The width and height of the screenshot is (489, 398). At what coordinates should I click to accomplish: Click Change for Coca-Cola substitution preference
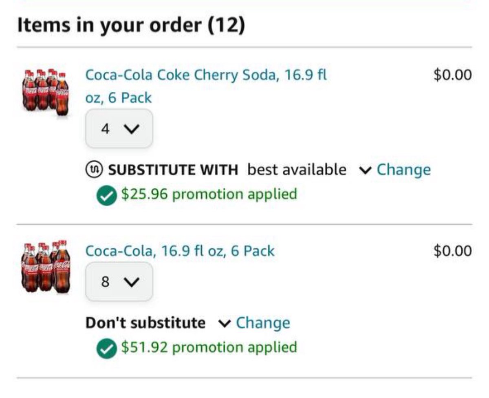263,323
